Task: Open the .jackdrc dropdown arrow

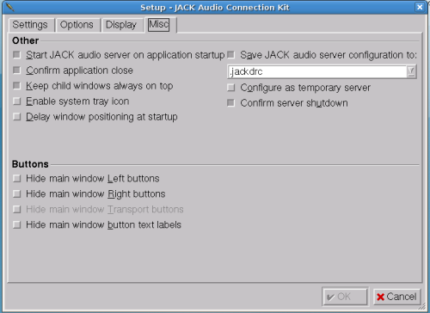Action: [x=411, y=71]
